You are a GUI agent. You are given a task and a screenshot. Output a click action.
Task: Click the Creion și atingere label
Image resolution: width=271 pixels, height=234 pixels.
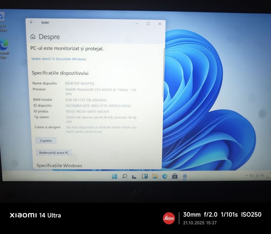[x=47, y=127]
